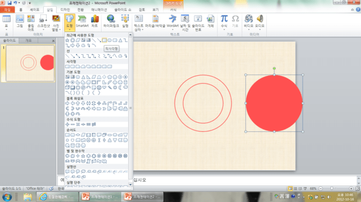Pick the smiley face basic shape
This screenshot has height=202, width=361.
point(99,88)
